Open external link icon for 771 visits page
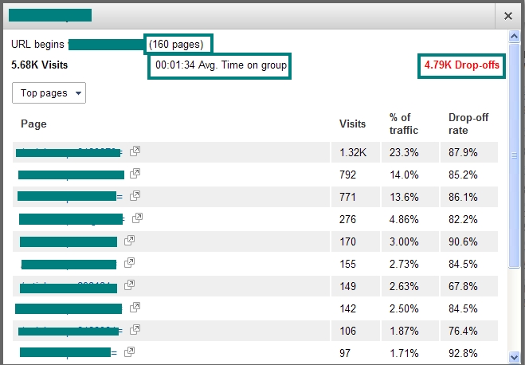 point(135,196)
